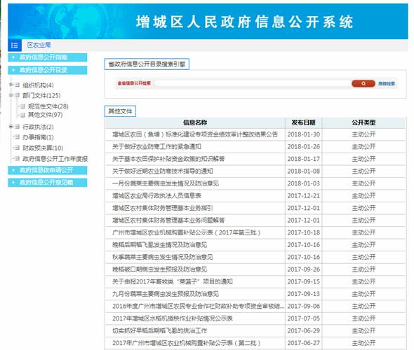
Task: Open 农业机械购置补贴公示表（第二批）
Action: tap(187, 343)
